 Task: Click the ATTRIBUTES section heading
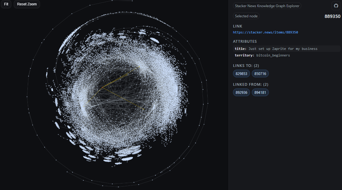point(245,42)
